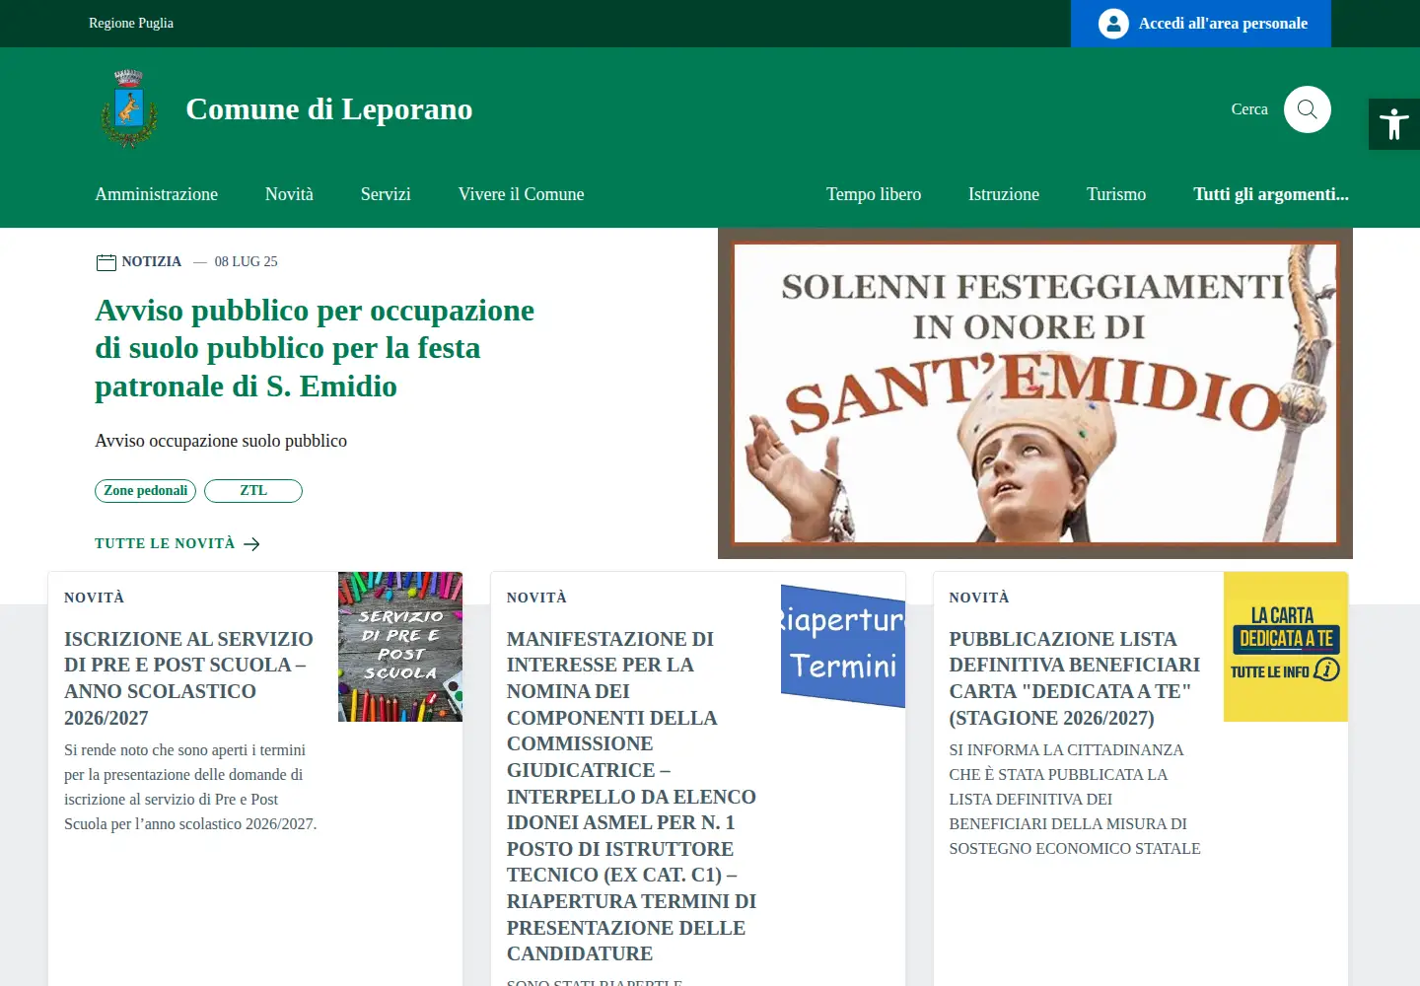Click the 'SI INFORMA LA CITTADINANZA' description

click(1075, 799)
